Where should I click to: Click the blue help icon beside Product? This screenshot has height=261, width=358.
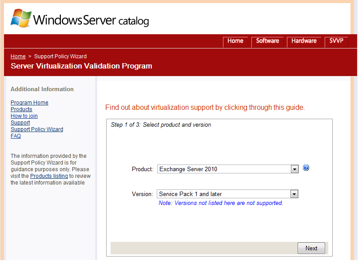(x=306, y=168)
